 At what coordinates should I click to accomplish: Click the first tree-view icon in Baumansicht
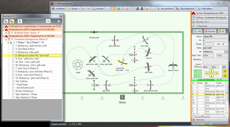click(6, 21)
